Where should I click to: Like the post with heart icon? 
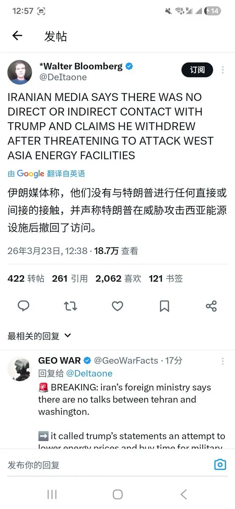[117, 306]
